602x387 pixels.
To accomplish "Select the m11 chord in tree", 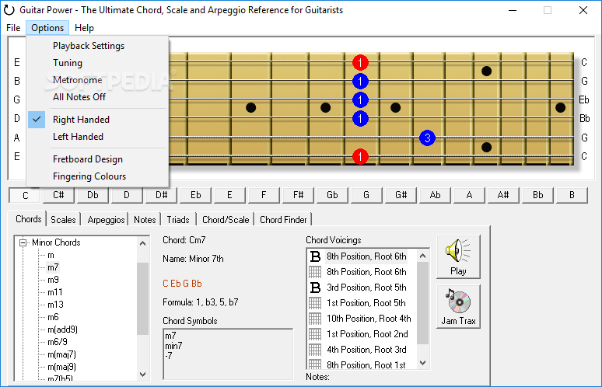I will pyautogui.click(x=55, y=292).
